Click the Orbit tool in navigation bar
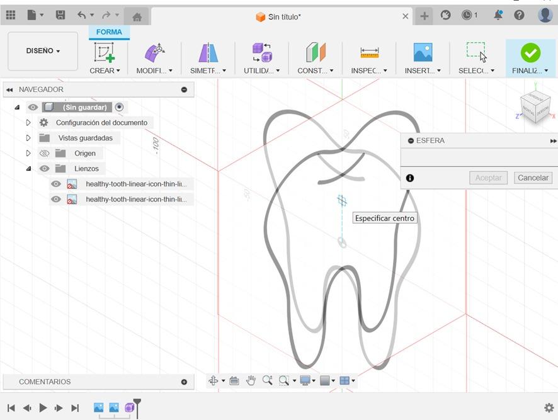Image resolution: width=558 pixels, height=420 pixels. pyautogui.click(x=214, y=380)
